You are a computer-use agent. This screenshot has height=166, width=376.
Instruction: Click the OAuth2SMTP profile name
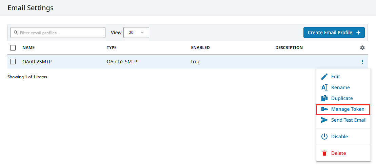point(37,62)
